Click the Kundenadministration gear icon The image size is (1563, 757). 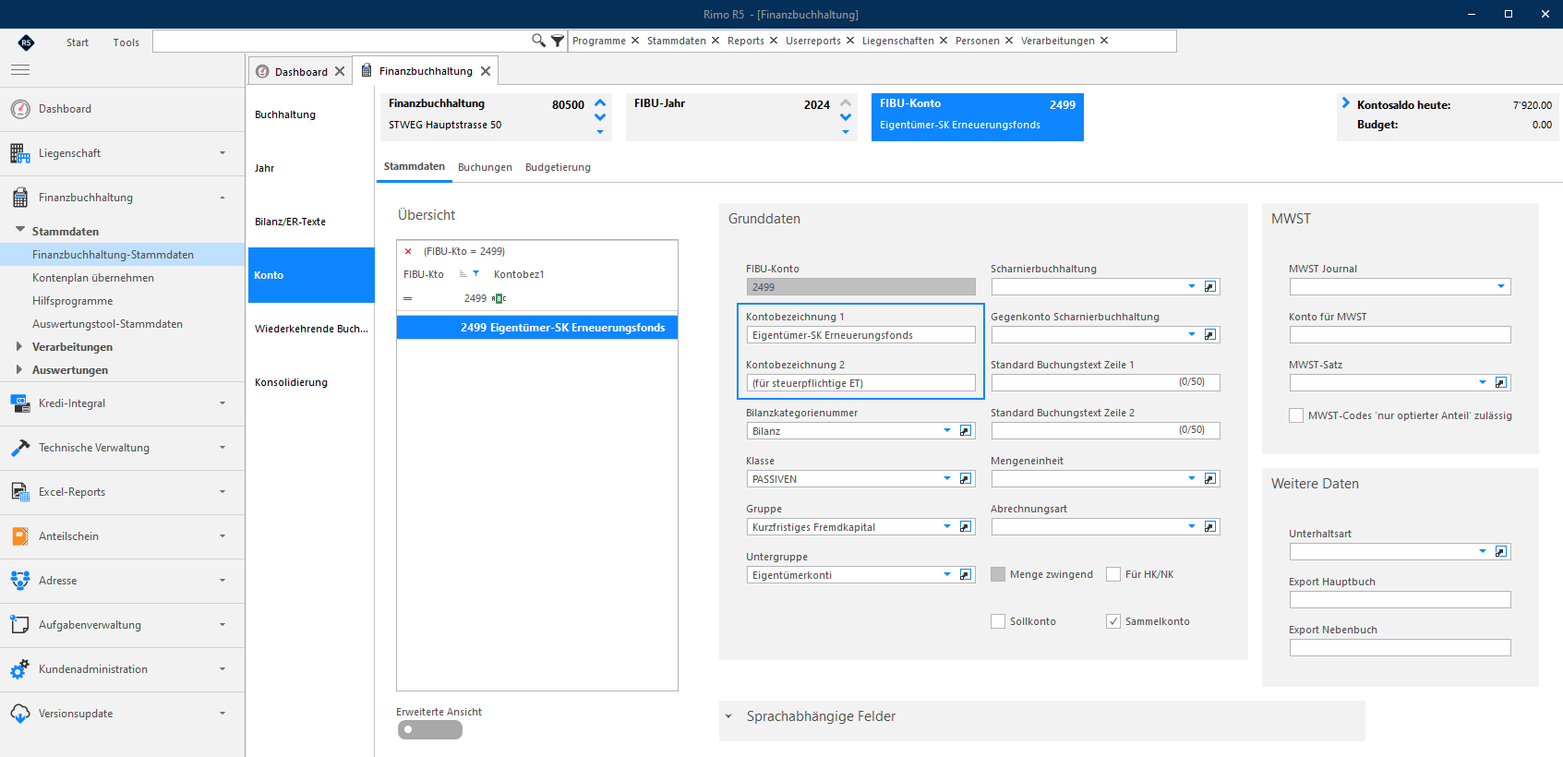(x=20, y=669)
